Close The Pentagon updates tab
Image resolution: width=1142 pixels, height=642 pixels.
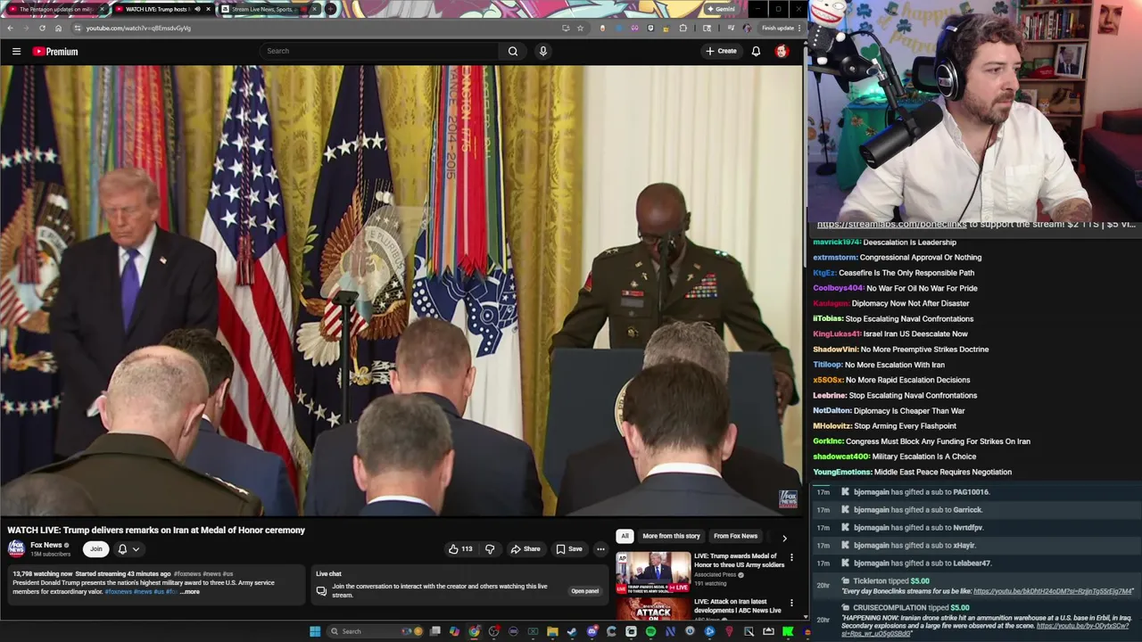click(102, 9)
